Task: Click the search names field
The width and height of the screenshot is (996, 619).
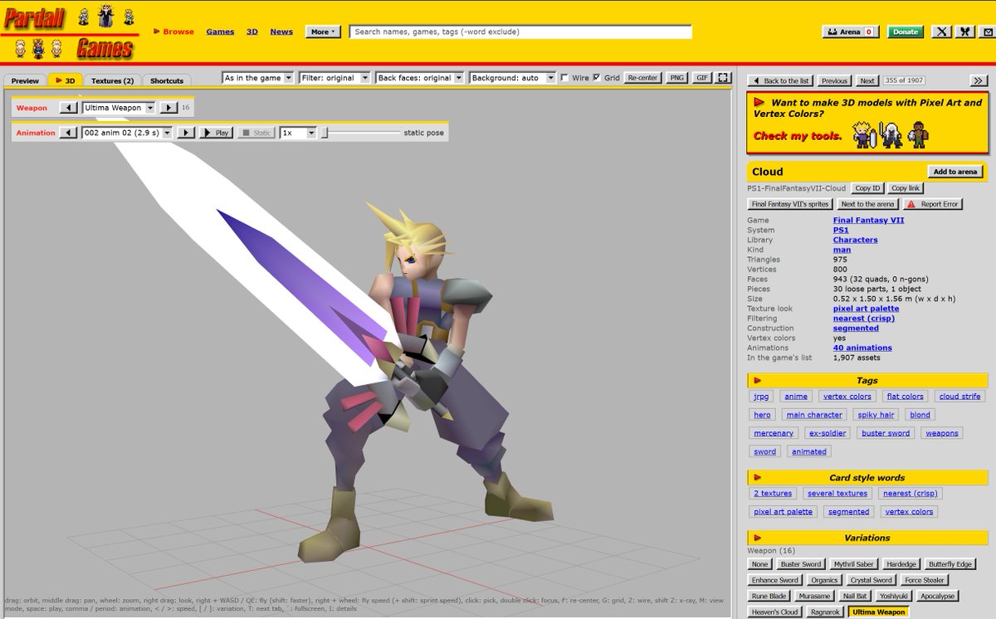Action: (520, 32)
